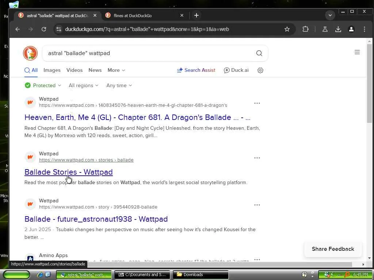This screenshot has width=374, height=280.
Task: Expand the More dropdown
Action: coord(116,70)
